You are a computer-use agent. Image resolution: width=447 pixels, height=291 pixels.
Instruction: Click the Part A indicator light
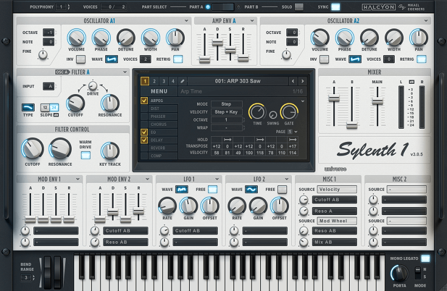(x=208, y=7)
